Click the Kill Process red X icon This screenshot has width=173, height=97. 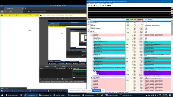point(105,6)
